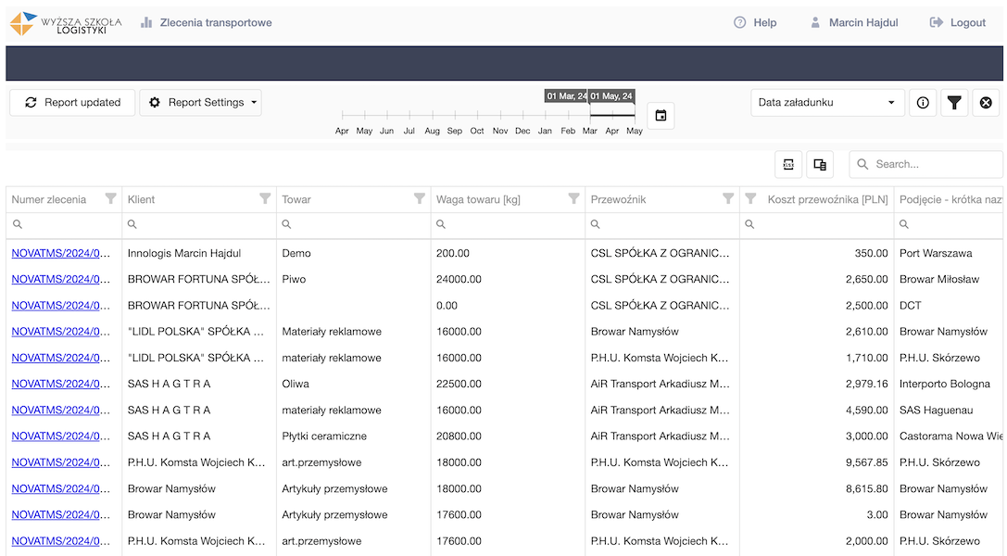The width and height of the screenshot is (1007, 556).
Task: Click the Przewoźnik column filter funnel
Action: [728, 198]
